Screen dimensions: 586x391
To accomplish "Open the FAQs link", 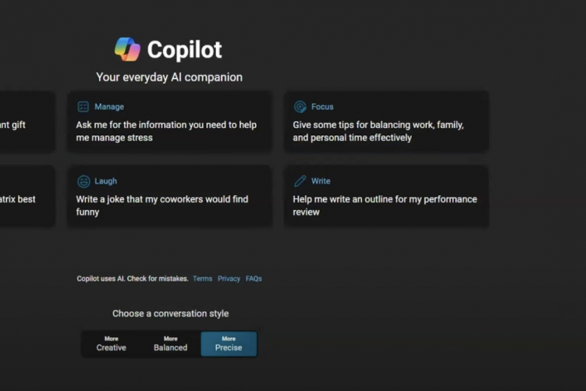I will coord(253,279).
